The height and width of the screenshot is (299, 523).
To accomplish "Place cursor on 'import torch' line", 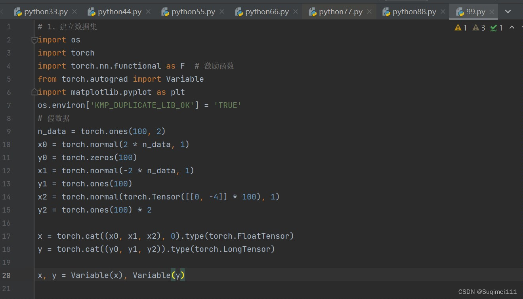I will (66, 53).
